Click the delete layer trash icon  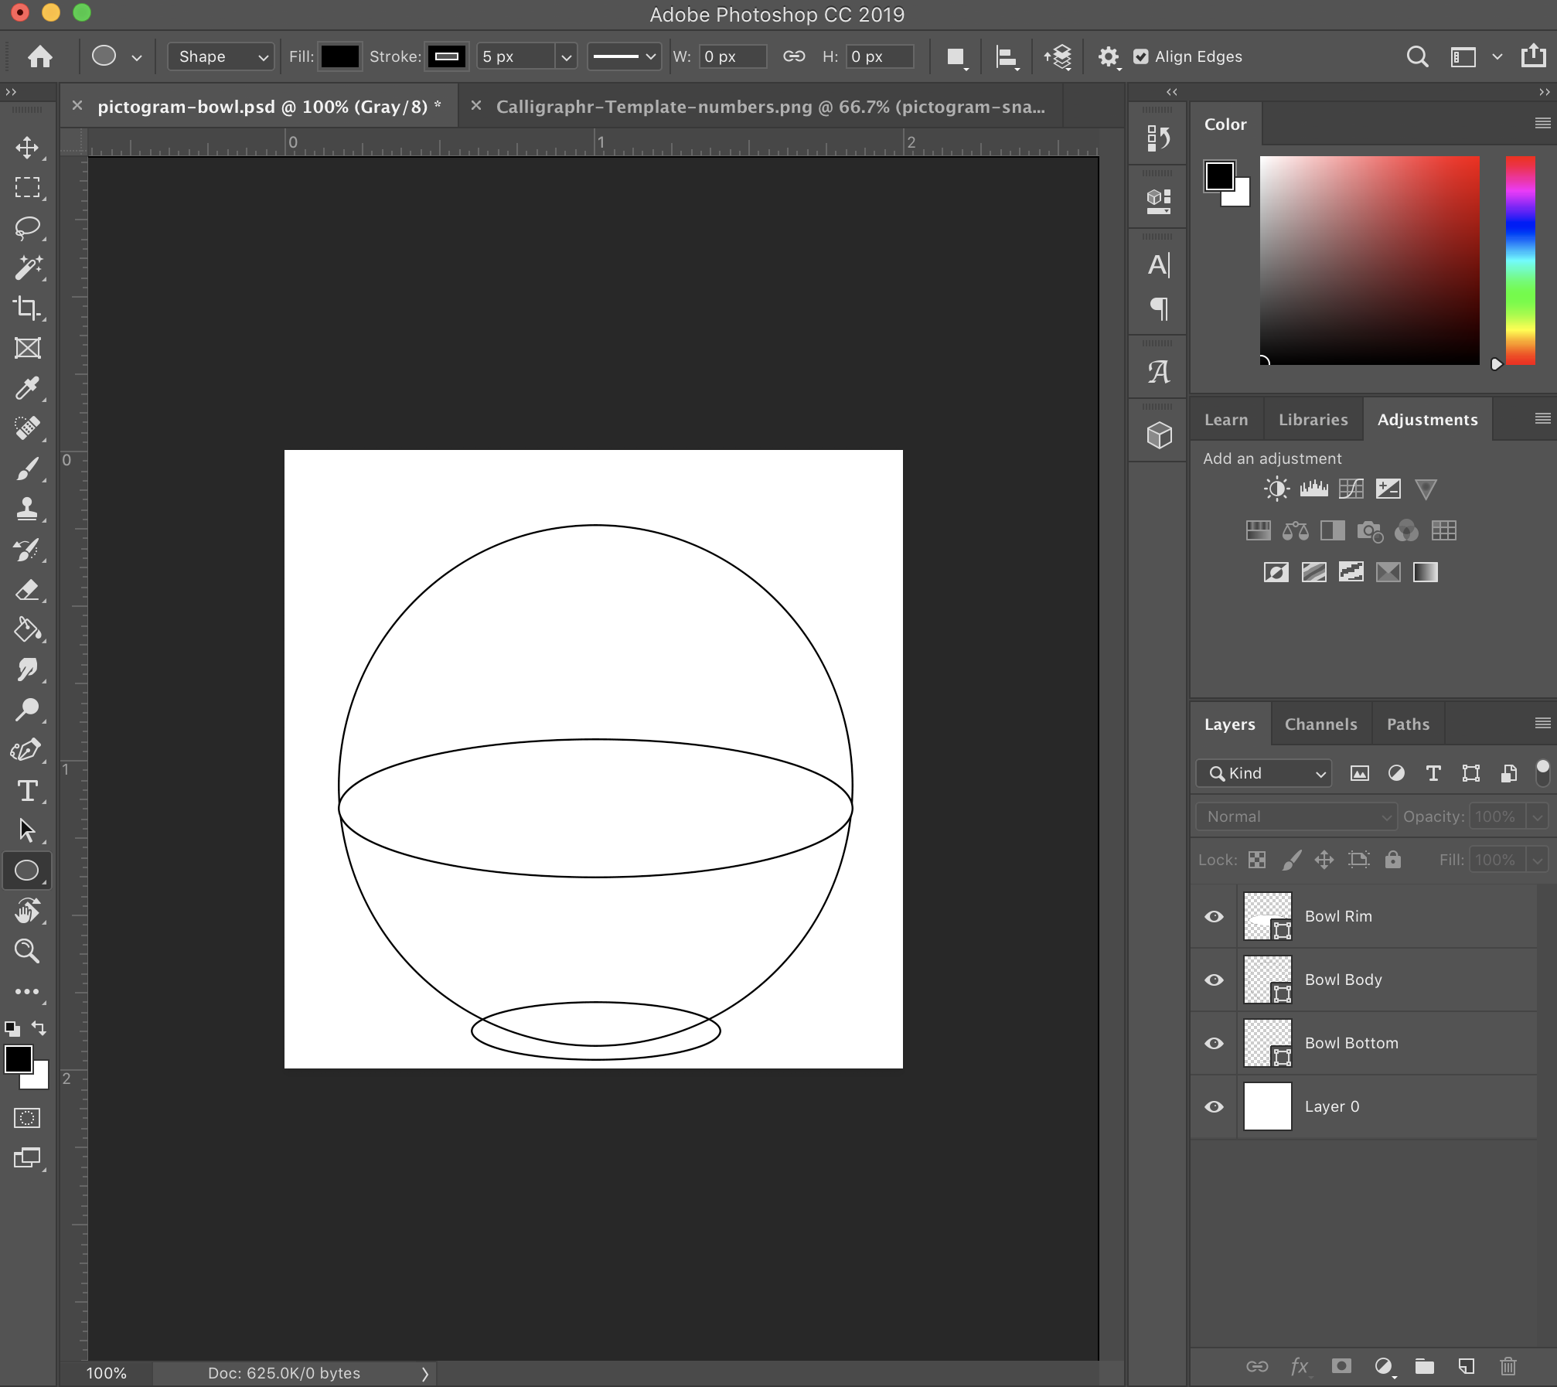1508,1366
